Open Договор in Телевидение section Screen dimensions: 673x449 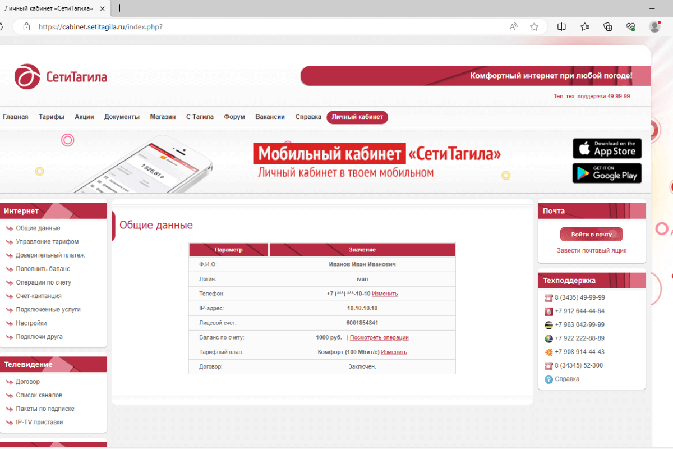coord(27,382)
